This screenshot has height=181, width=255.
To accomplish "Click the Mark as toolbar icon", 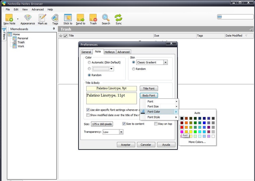I will point(42,17).
